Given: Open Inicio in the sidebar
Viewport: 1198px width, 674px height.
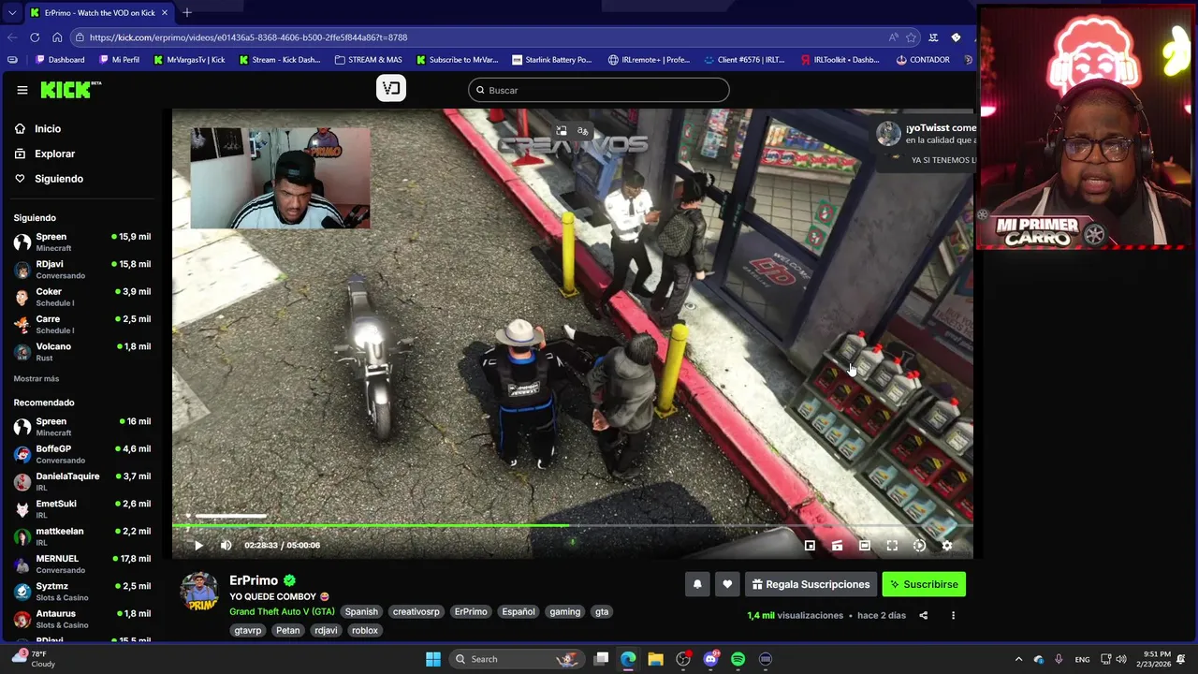Looking at the screenshot, I should (x=48, y=129).
